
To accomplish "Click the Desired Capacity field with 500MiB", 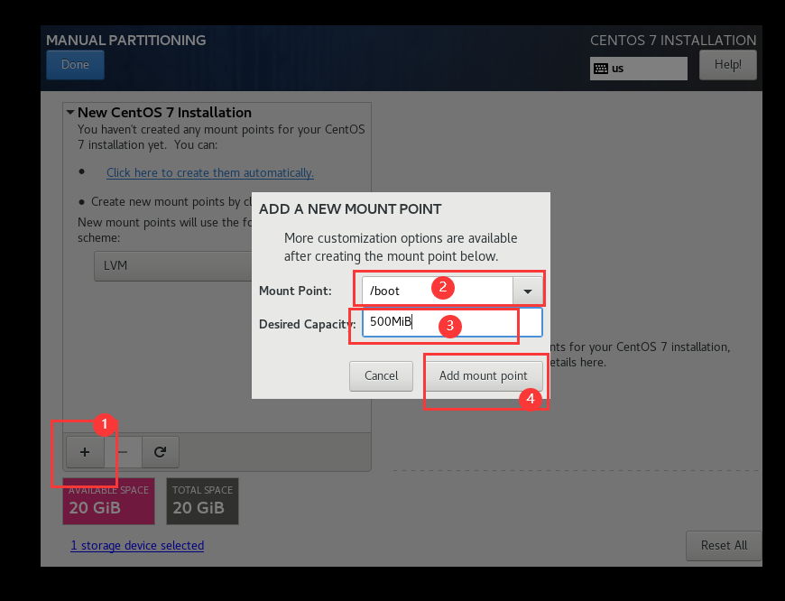I will (x=452, y=322).
